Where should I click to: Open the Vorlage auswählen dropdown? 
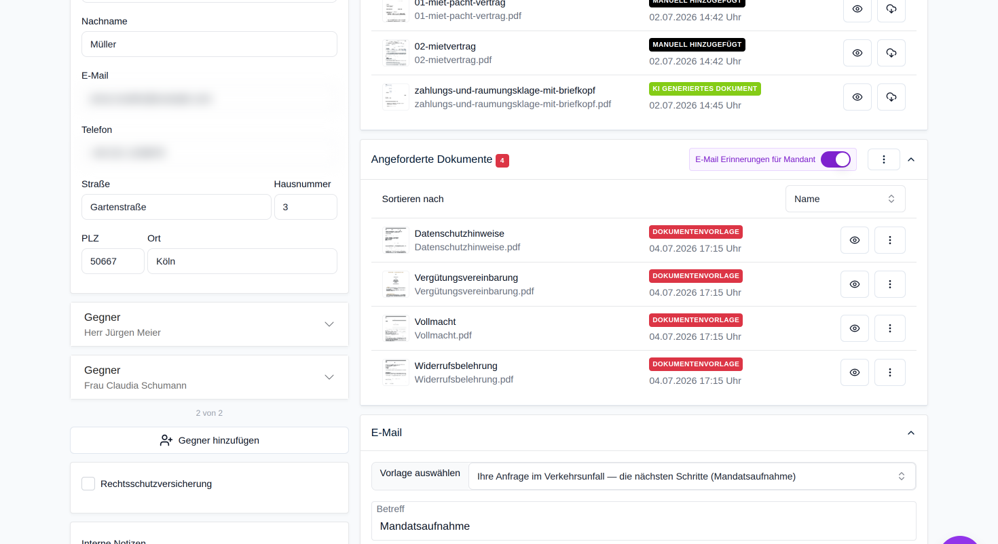pyautogui.click(x=692, y=476)
